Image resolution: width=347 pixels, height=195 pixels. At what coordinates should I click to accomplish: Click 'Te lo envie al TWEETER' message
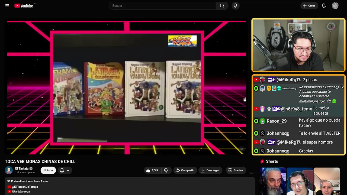[x=320, y=133]
